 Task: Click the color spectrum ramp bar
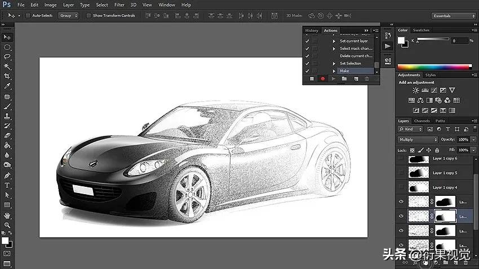click(434, 67)
